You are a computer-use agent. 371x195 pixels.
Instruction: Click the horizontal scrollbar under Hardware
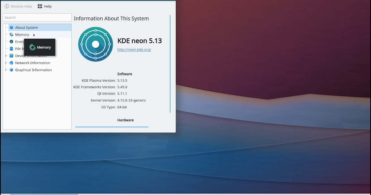click(112, 127)
